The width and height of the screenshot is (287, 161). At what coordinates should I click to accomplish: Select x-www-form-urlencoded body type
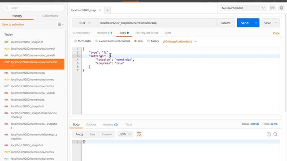click(x=96, y=41)
